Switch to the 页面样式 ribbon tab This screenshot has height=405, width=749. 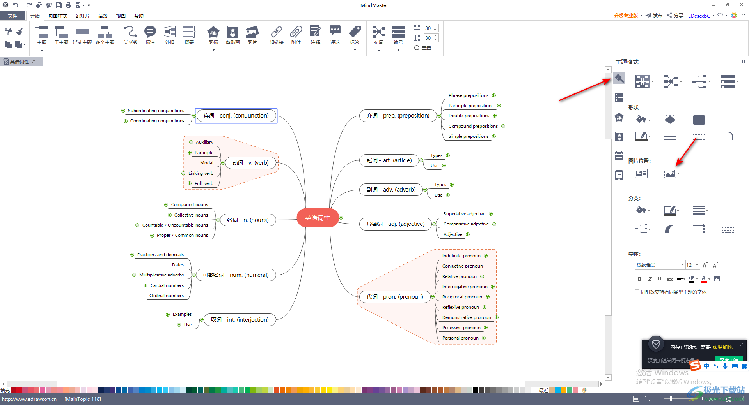pos(58,16)
